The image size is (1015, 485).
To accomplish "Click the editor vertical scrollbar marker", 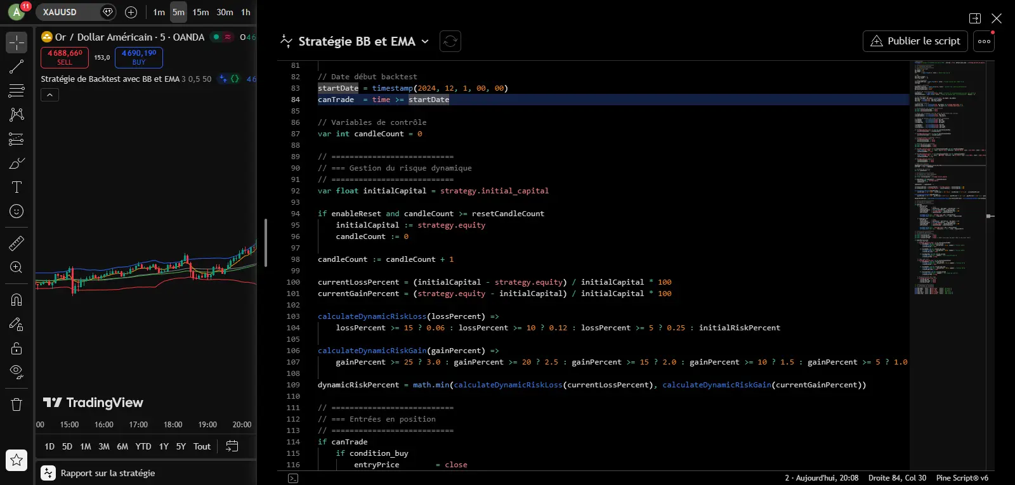I will pyautogui.click(x=990, y=216).
